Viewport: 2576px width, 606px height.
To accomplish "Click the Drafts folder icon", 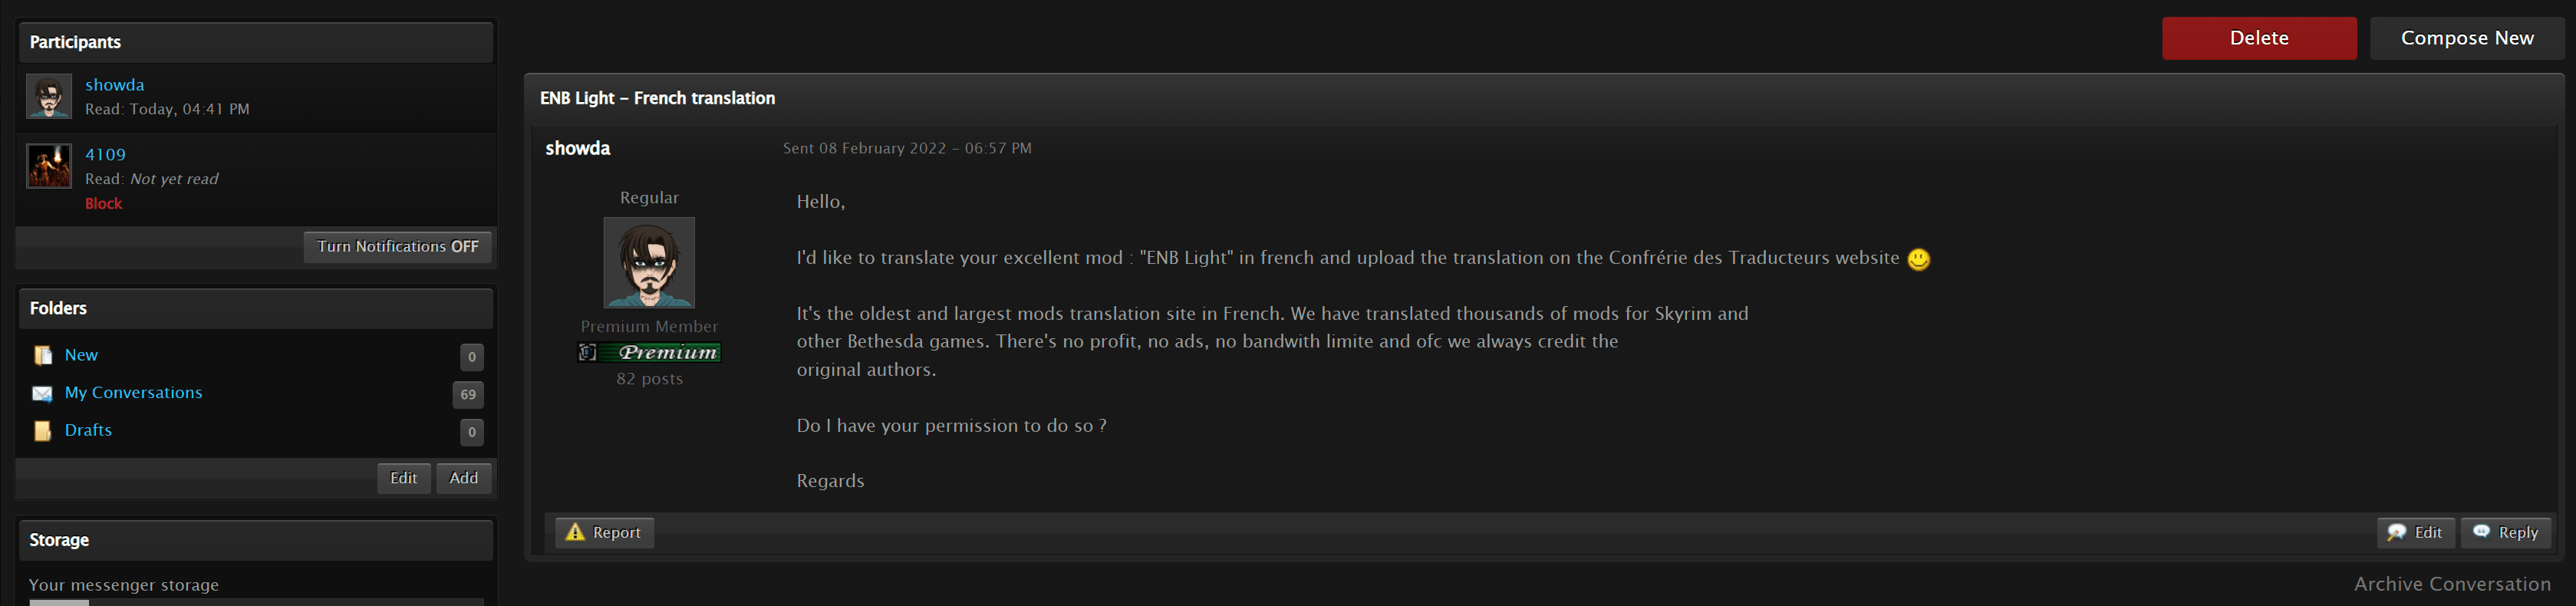I will tap(43, 431).
